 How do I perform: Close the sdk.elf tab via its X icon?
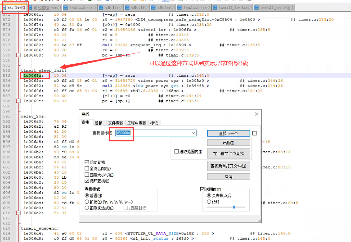[147, 8]
